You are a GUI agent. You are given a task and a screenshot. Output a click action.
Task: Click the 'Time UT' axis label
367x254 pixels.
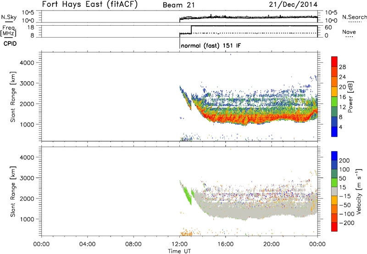click(x=179, y=251)
